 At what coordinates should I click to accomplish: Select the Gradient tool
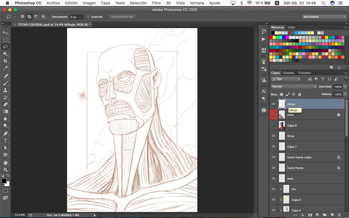(5, 111)
